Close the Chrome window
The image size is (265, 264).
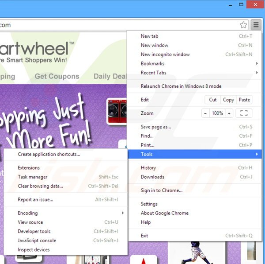[x=255, y=4]
